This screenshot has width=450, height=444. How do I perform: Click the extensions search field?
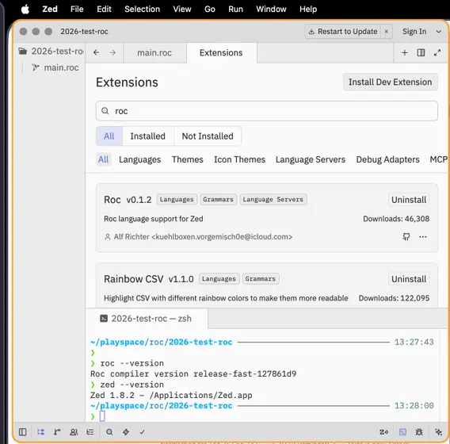[267, 111]
